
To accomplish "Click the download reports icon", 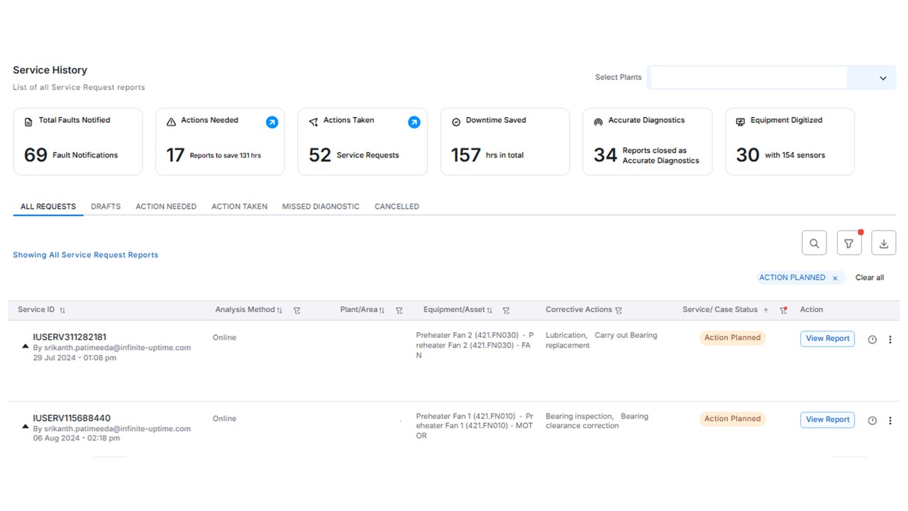I will 883,243.
